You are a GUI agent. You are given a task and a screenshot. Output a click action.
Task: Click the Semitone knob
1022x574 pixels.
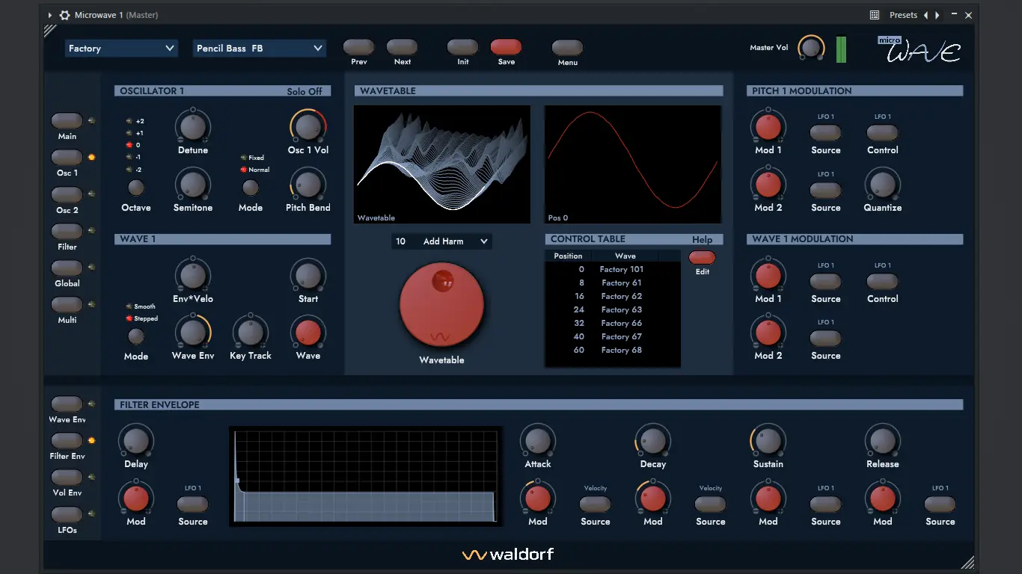(x=193, y=184)
